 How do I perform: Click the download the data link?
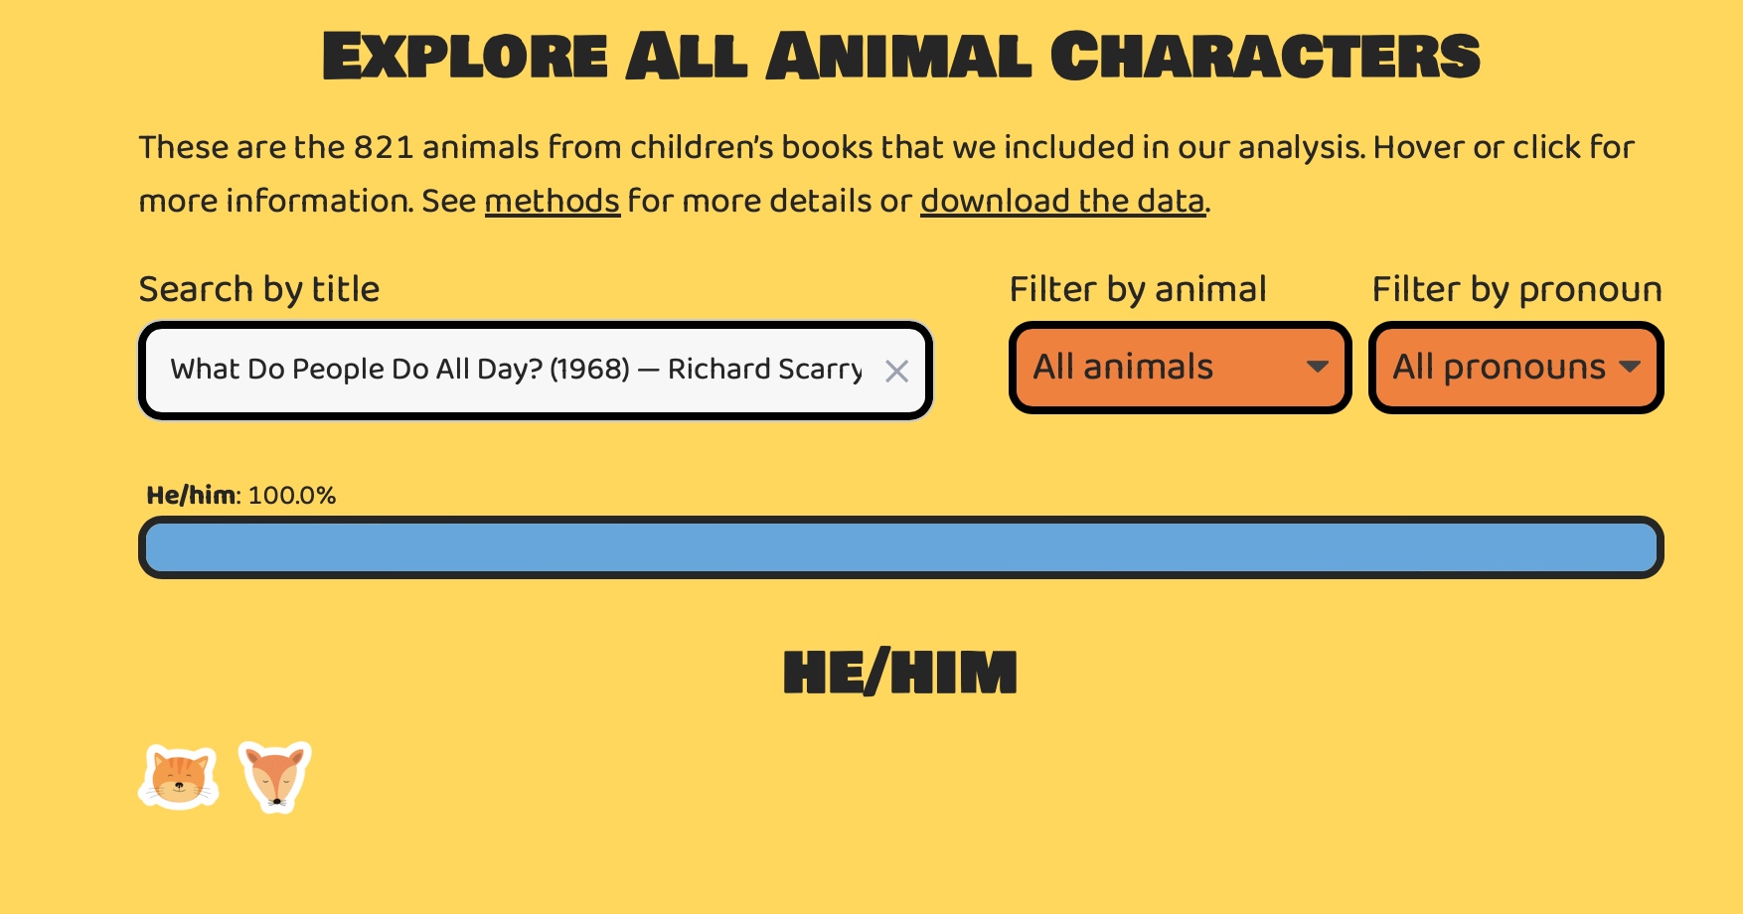pyautogui.click(x=1062, y=201)
